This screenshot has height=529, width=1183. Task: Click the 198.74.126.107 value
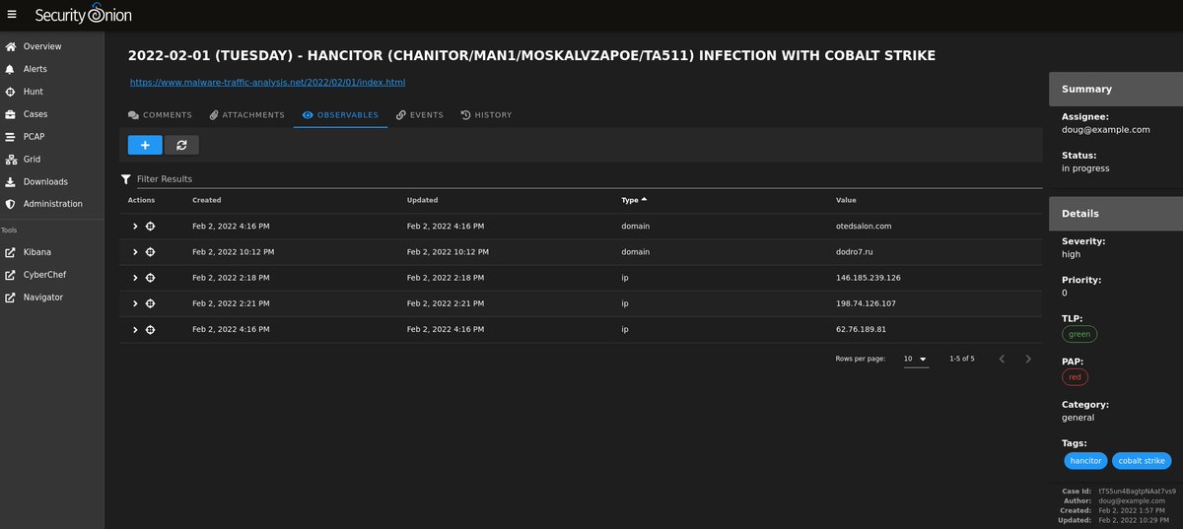(x=868, y=303)
